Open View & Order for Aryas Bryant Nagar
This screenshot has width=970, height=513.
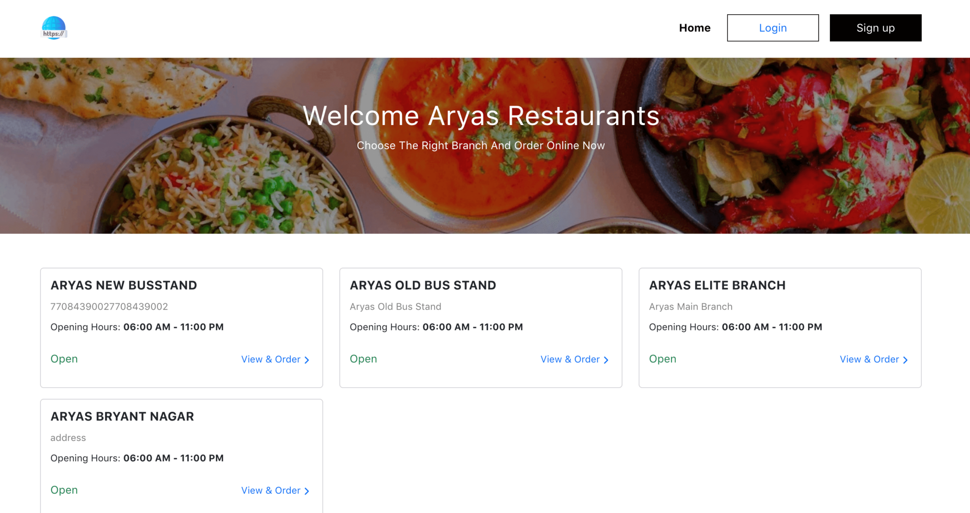point(270,490)
